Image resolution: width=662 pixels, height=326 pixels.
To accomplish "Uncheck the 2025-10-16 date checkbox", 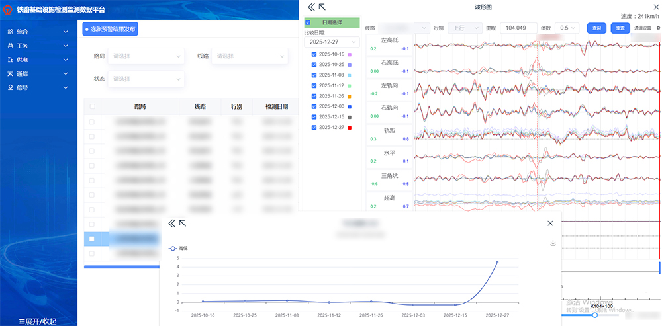I will point(314,54).
